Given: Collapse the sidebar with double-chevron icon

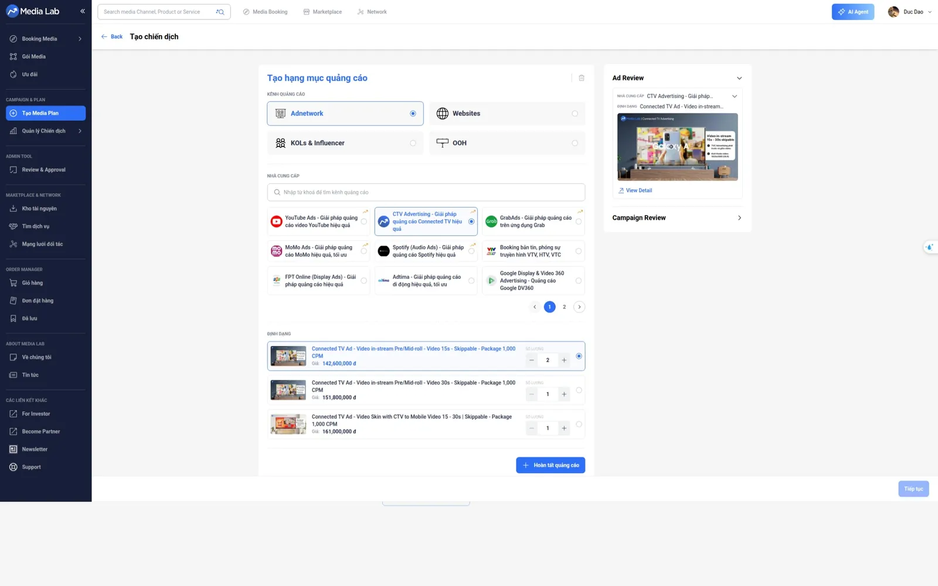Looking at the screenshot, I should pos(83,11).
